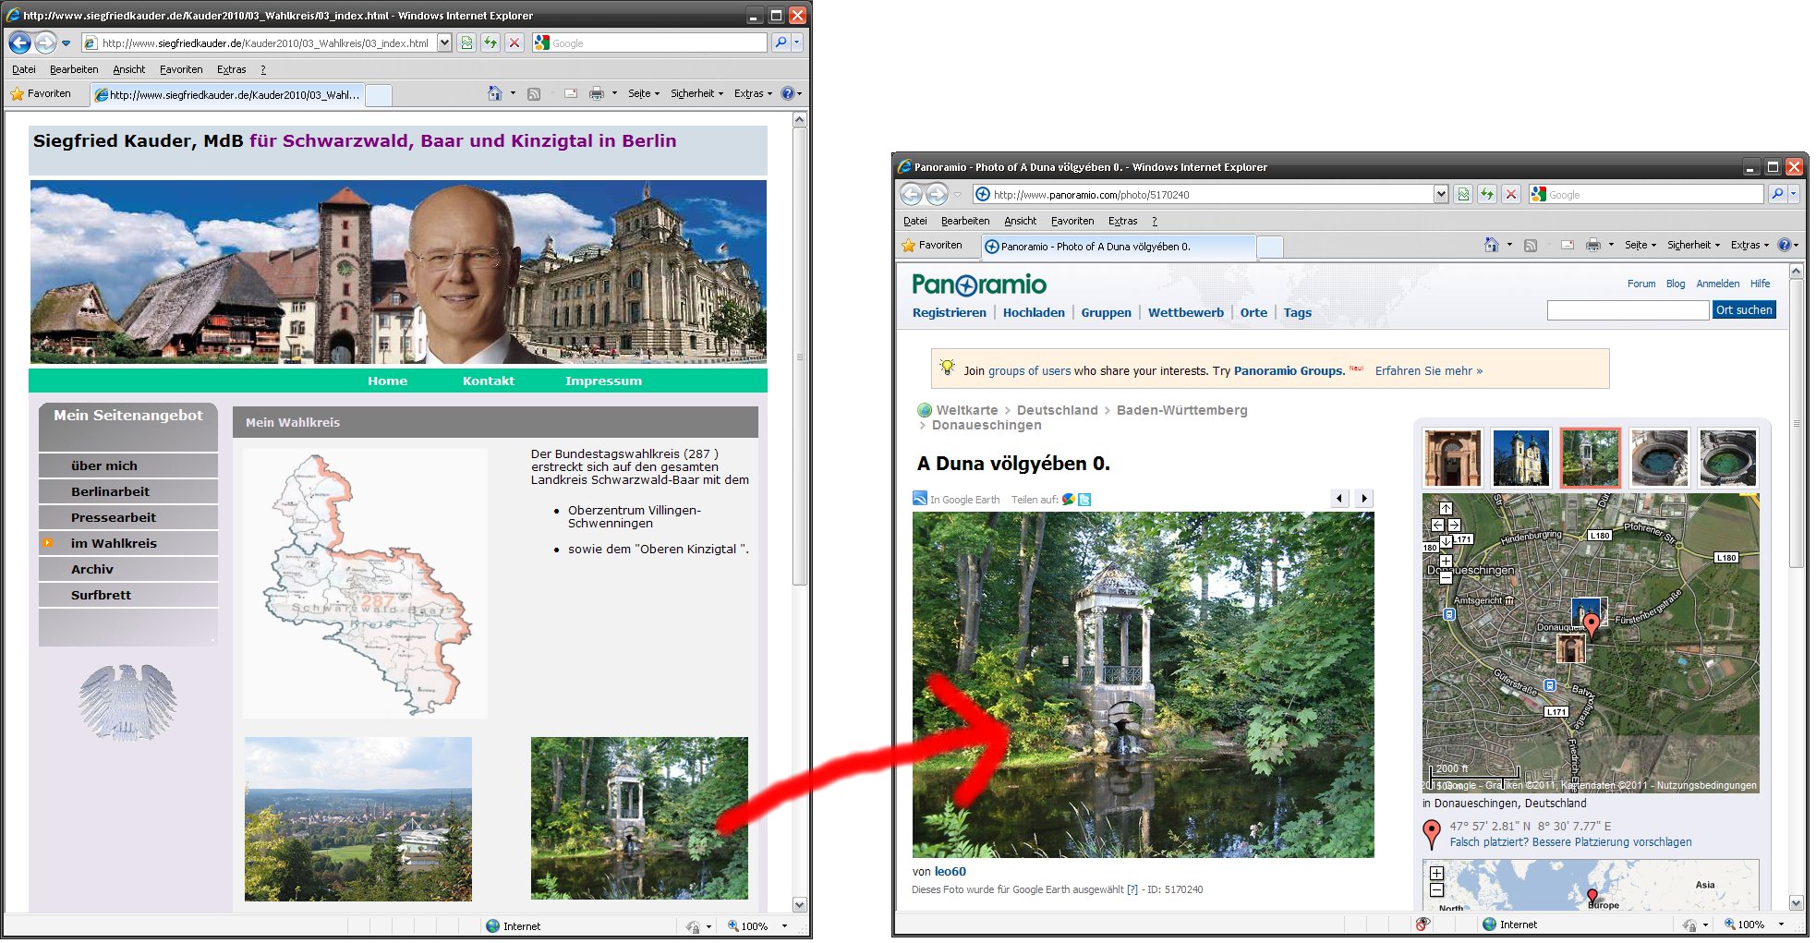Click Back button in Panoramio browser window

[911, 194]
